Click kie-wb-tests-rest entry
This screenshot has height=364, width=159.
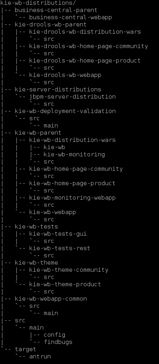point(60,248)
